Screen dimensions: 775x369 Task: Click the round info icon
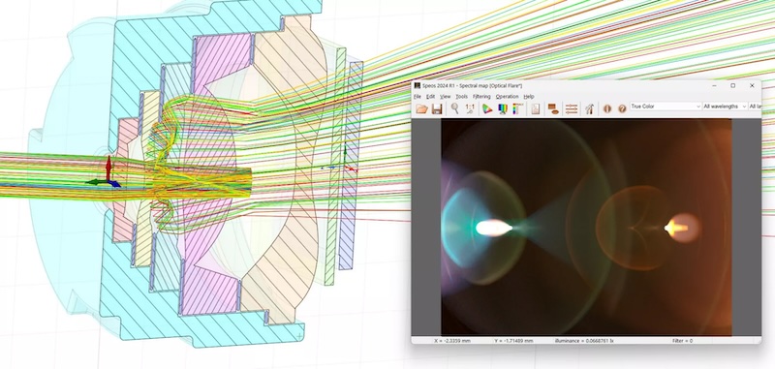[607, 108]
